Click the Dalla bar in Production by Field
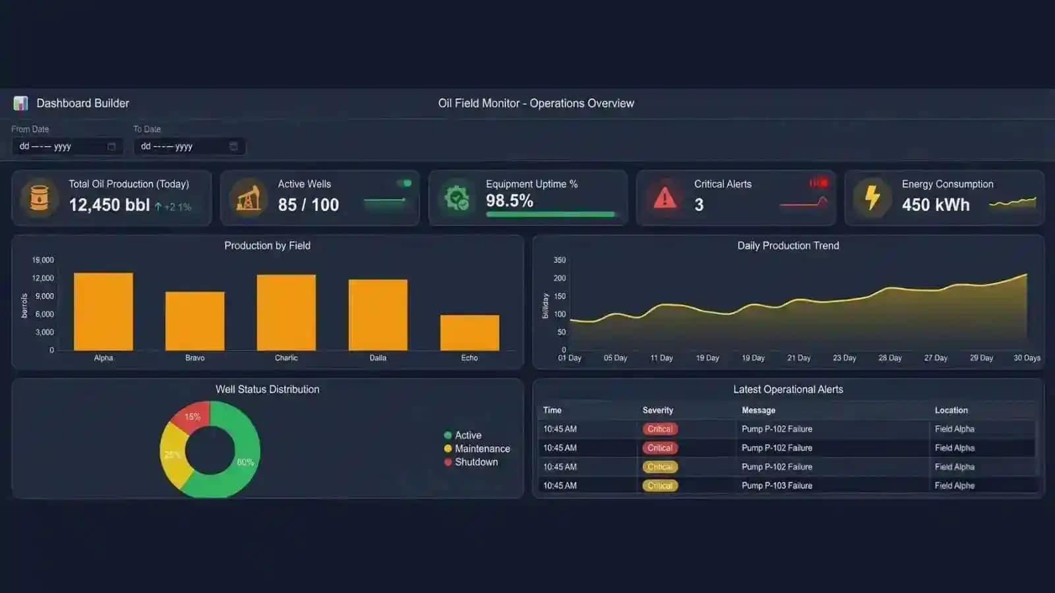Viewport: 1055px width, 593px height. pyautogui.click(x=378, y=315)
